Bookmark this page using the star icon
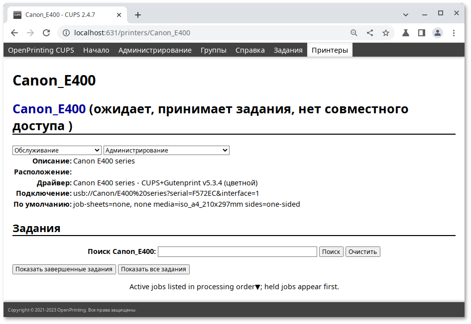Screen dimensions: 471x324 [386, 32]
